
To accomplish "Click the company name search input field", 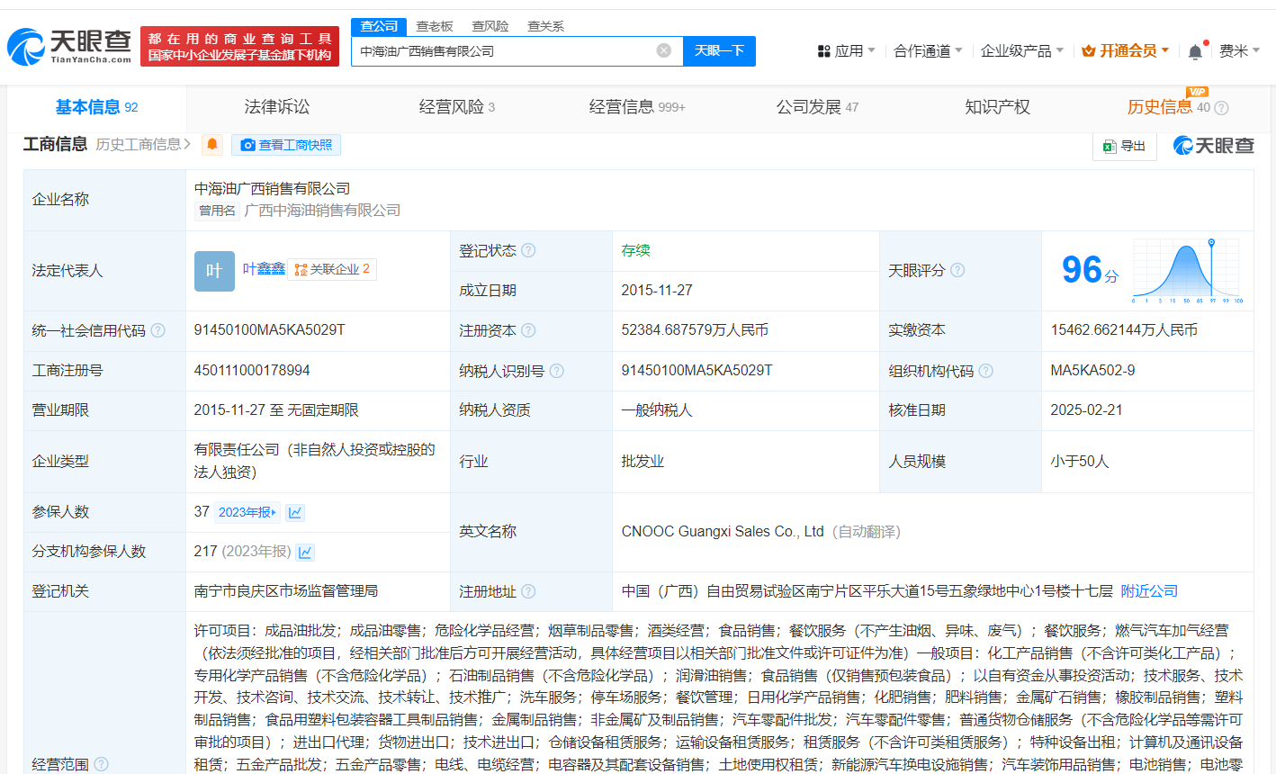I will pyautogui.click(x=504, y=51).
